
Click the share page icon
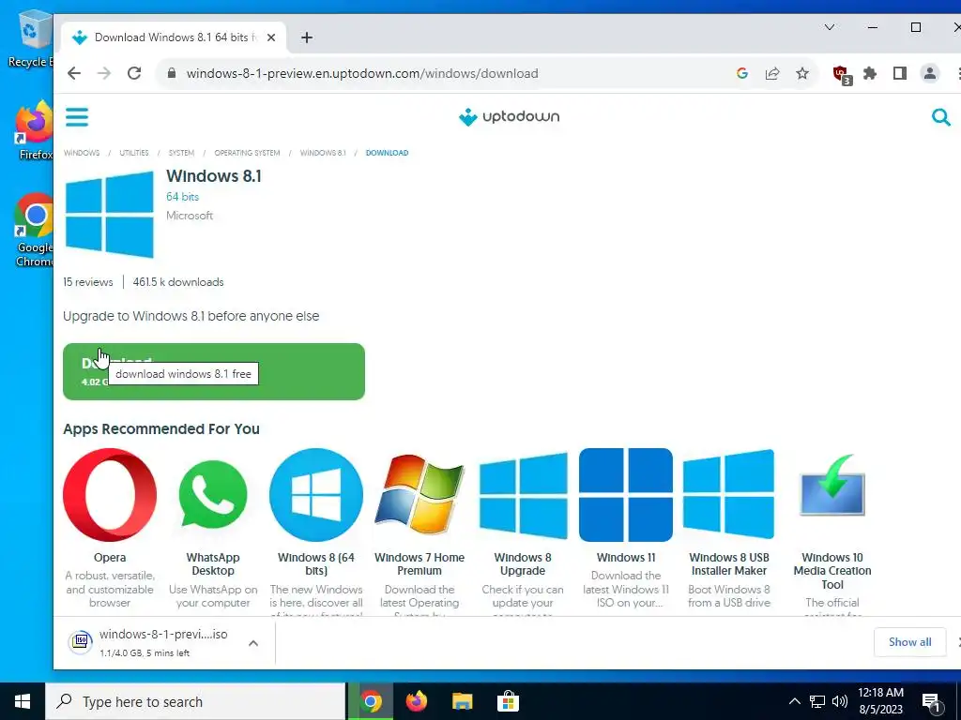point(772,73)
